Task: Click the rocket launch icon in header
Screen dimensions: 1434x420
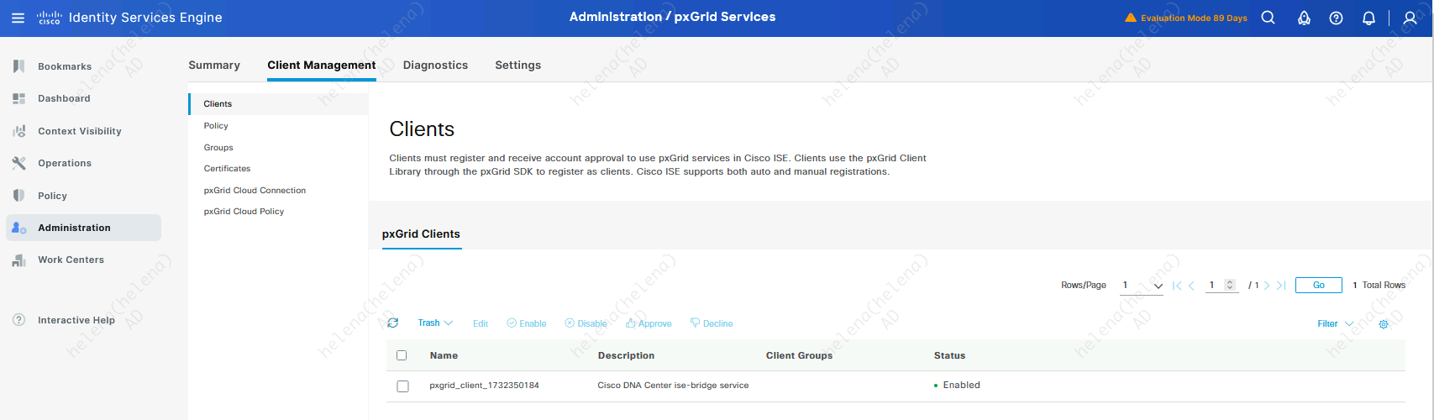Action: tap(1304, 18)
